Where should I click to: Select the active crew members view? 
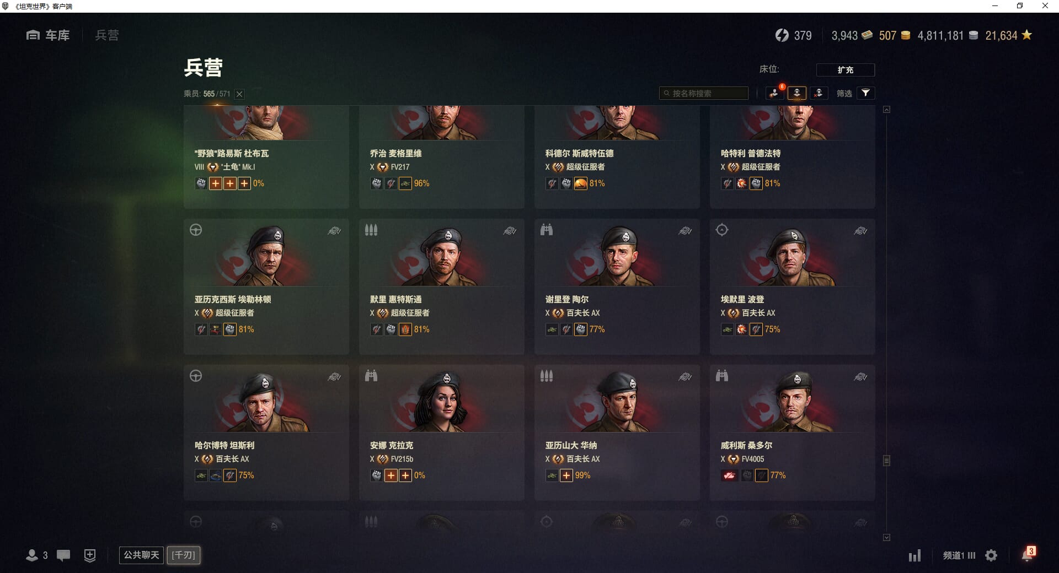pyautogui.click(x=797, y=93)
